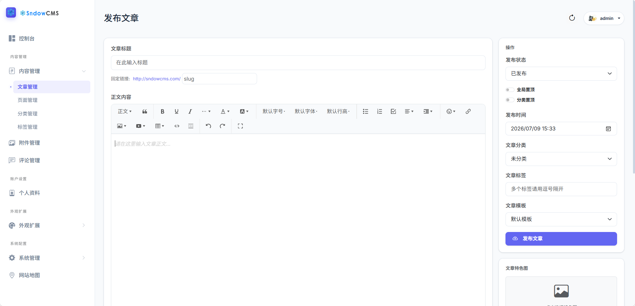
Task: Open 页面管理 in the sidebar
Action: click(x=28, y=100)
